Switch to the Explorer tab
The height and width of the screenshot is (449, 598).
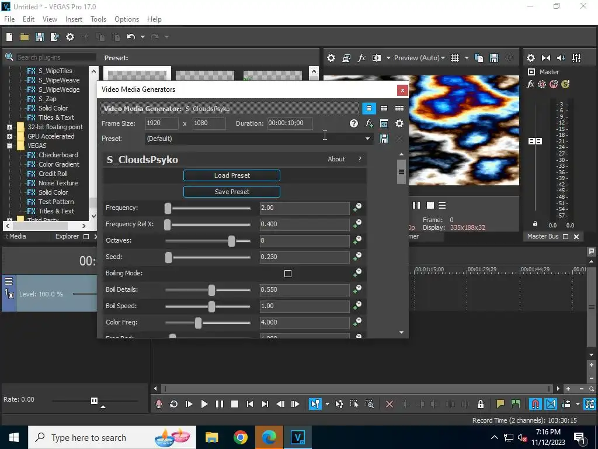click(67, 236)
